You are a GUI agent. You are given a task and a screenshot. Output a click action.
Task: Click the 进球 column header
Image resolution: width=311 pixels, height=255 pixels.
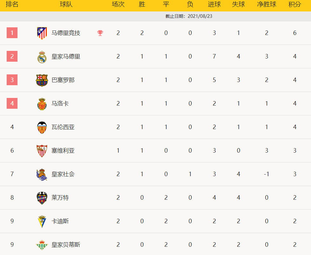click(214, 4)
